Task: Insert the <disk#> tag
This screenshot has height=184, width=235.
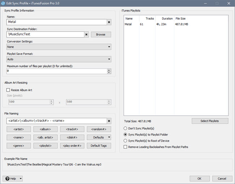Action: coord(72,137)
